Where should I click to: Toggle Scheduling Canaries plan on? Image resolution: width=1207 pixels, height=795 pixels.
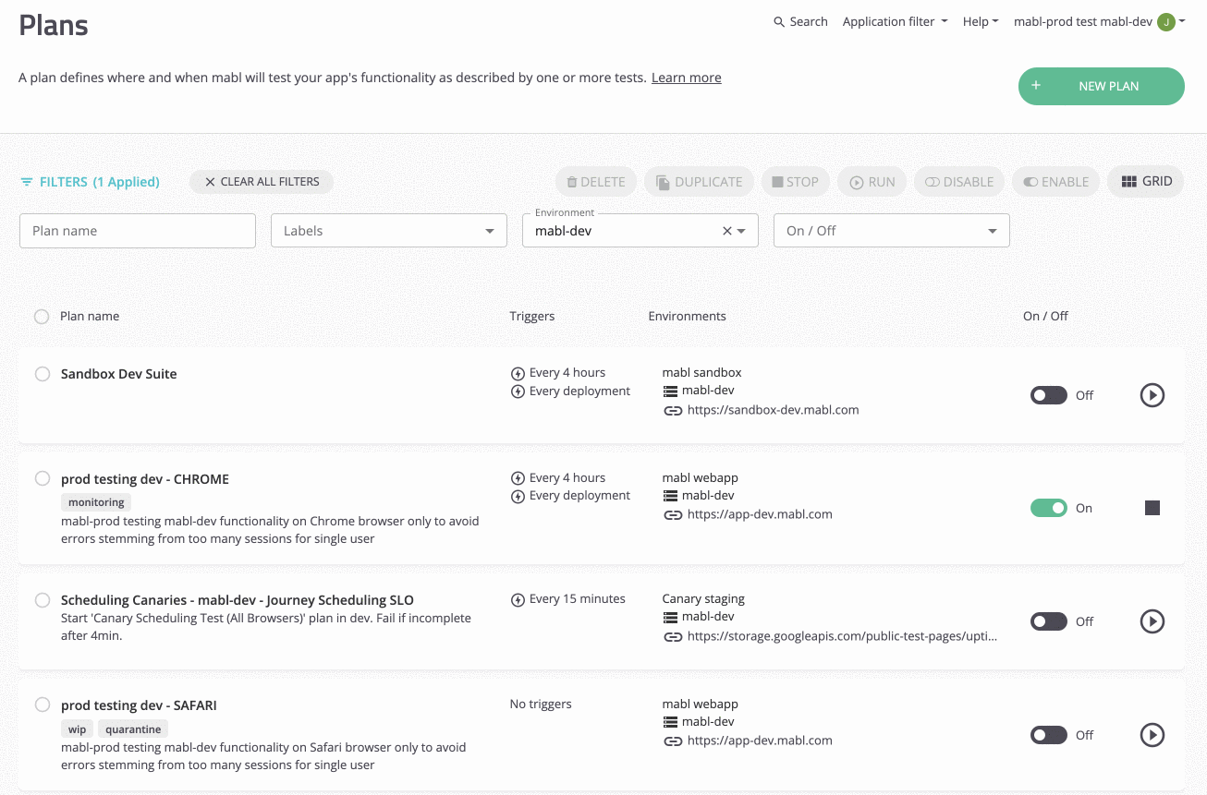click(1049, 621)
